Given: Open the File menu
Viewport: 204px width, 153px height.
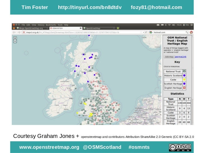Looking at the screenshot, I should [x=23, y=25].
